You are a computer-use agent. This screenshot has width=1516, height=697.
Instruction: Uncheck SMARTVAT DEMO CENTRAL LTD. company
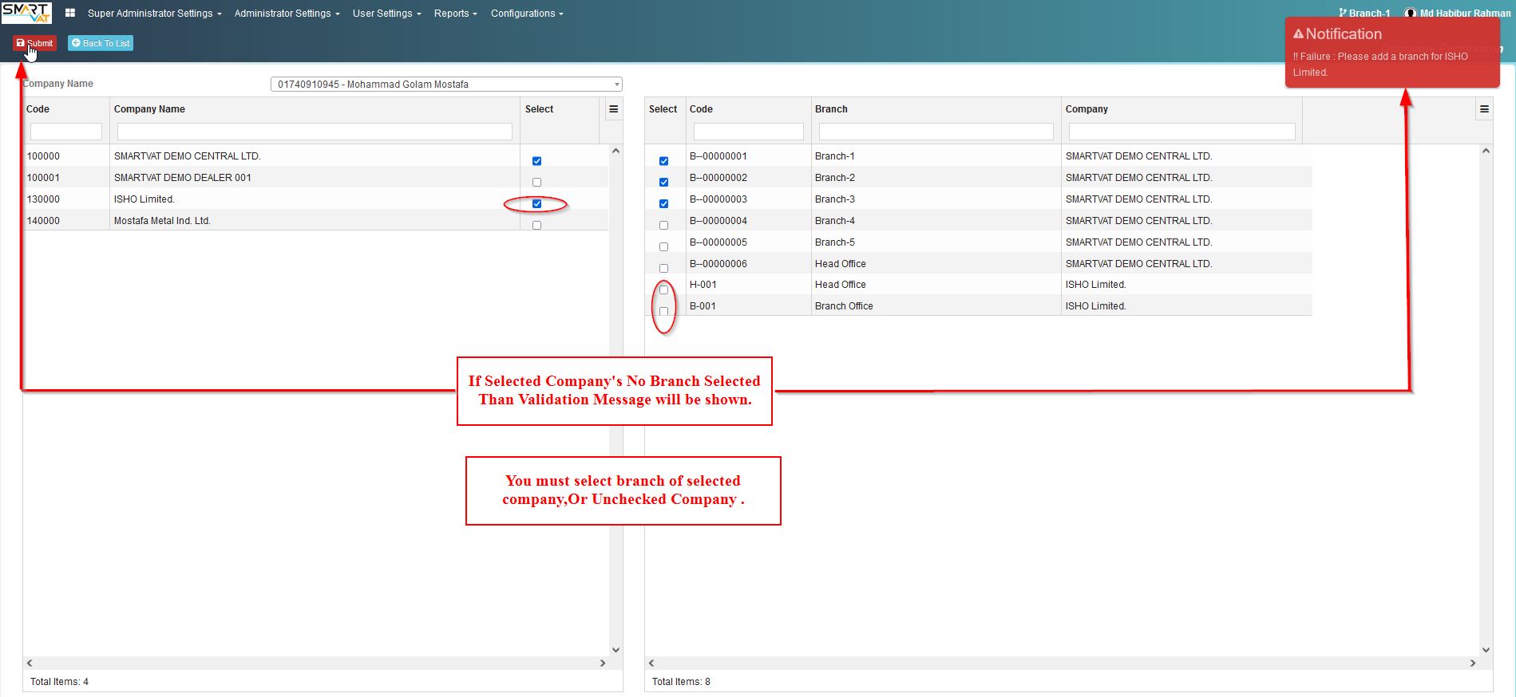click(536, 161)
